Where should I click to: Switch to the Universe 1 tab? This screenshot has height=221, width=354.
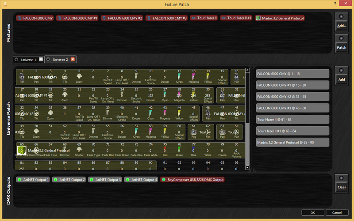point(28,60)
